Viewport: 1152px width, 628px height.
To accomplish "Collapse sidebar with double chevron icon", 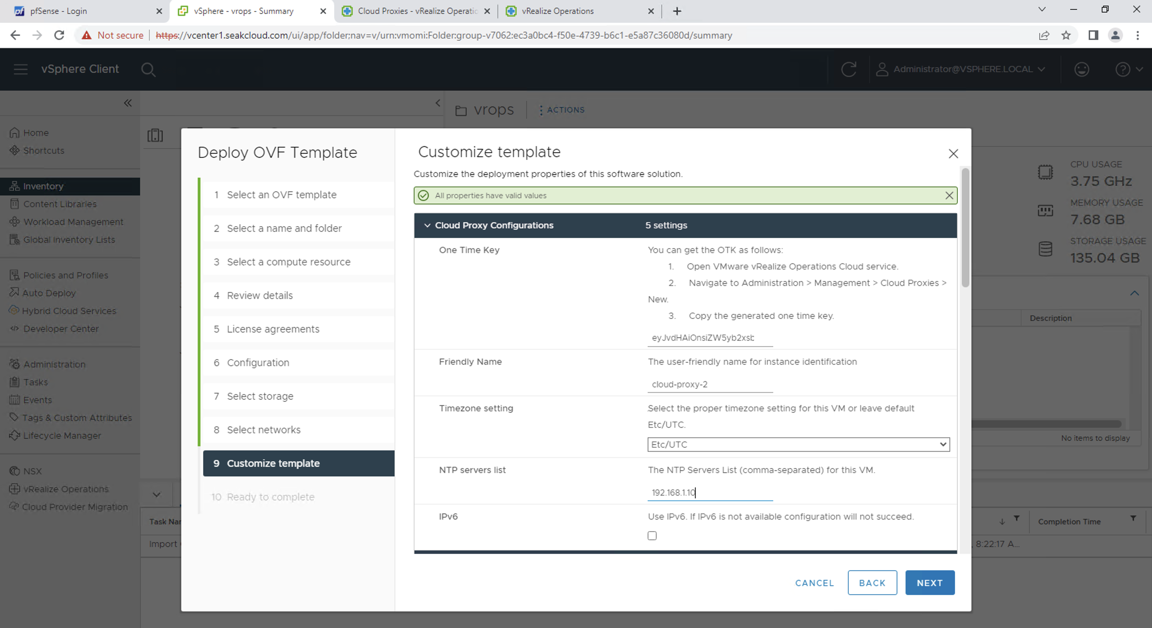I will [x=128, y=103].
